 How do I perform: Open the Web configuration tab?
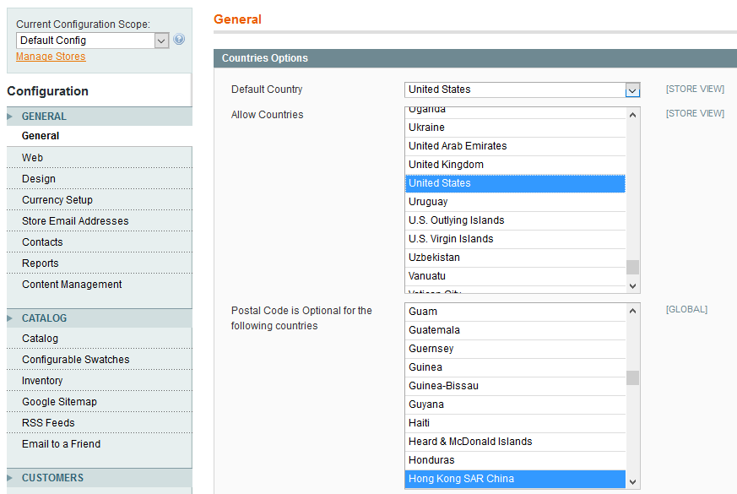pyautogui.click(x=32, y=158)
